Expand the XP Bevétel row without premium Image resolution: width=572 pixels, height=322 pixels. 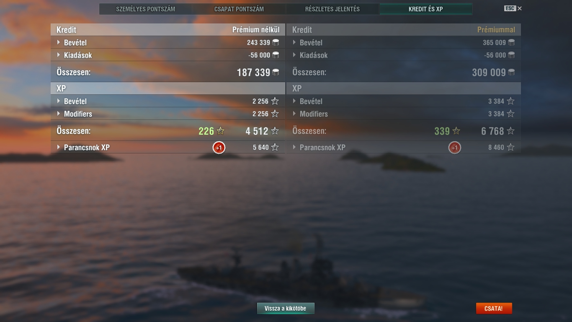click(x=168, y=101)
